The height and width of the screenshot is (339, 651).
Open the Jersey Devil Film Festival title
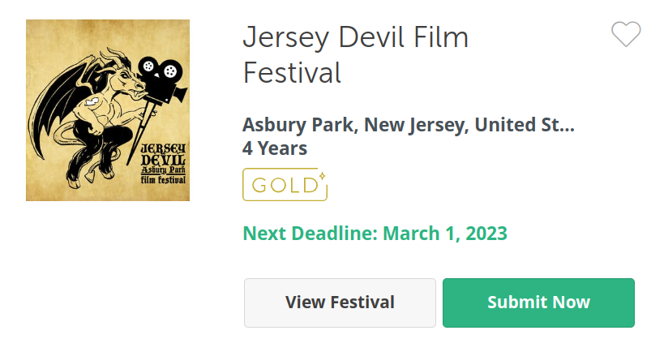pos(356,55)
